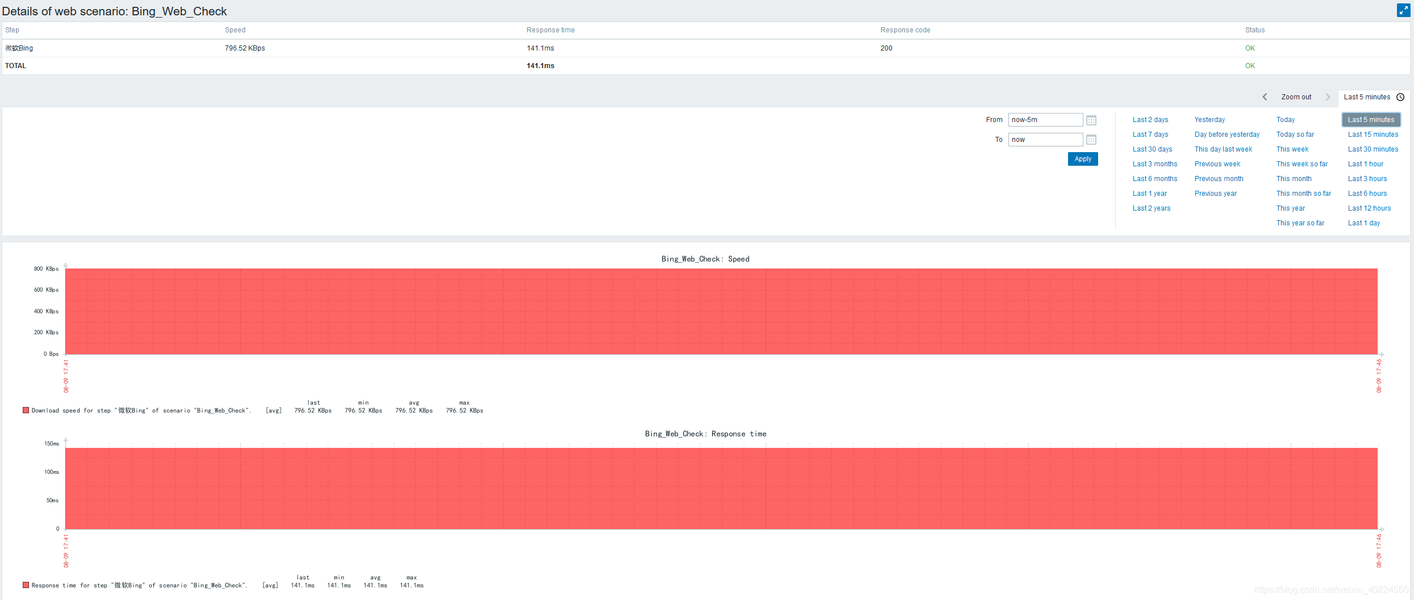Click the response code 200 cell
This screenshot has height=600, width=1414.
[x=886, y=48]
